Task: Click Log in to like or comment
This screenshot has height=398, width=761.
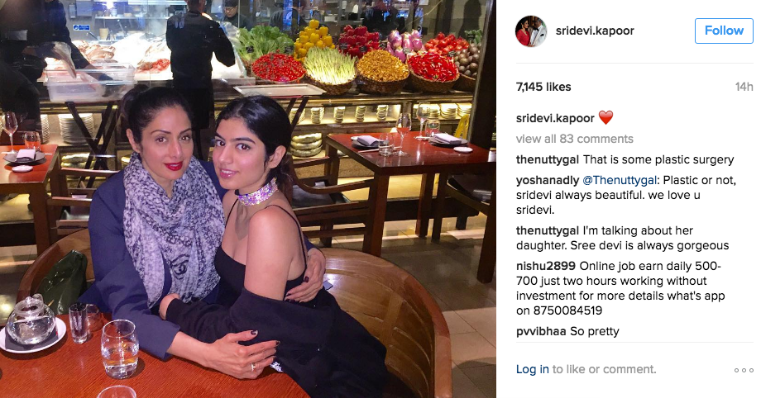Action: 533,369
